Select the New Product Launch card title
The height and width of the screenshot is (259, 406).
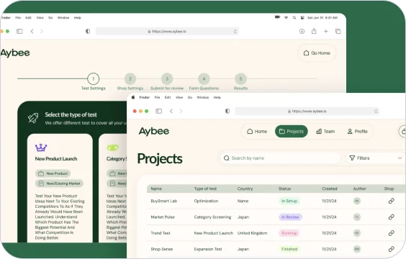(56, 159)
